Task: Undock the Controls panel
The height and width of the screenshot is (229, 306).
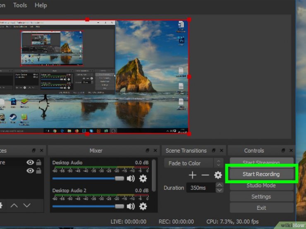Action: tap(283, 150)
